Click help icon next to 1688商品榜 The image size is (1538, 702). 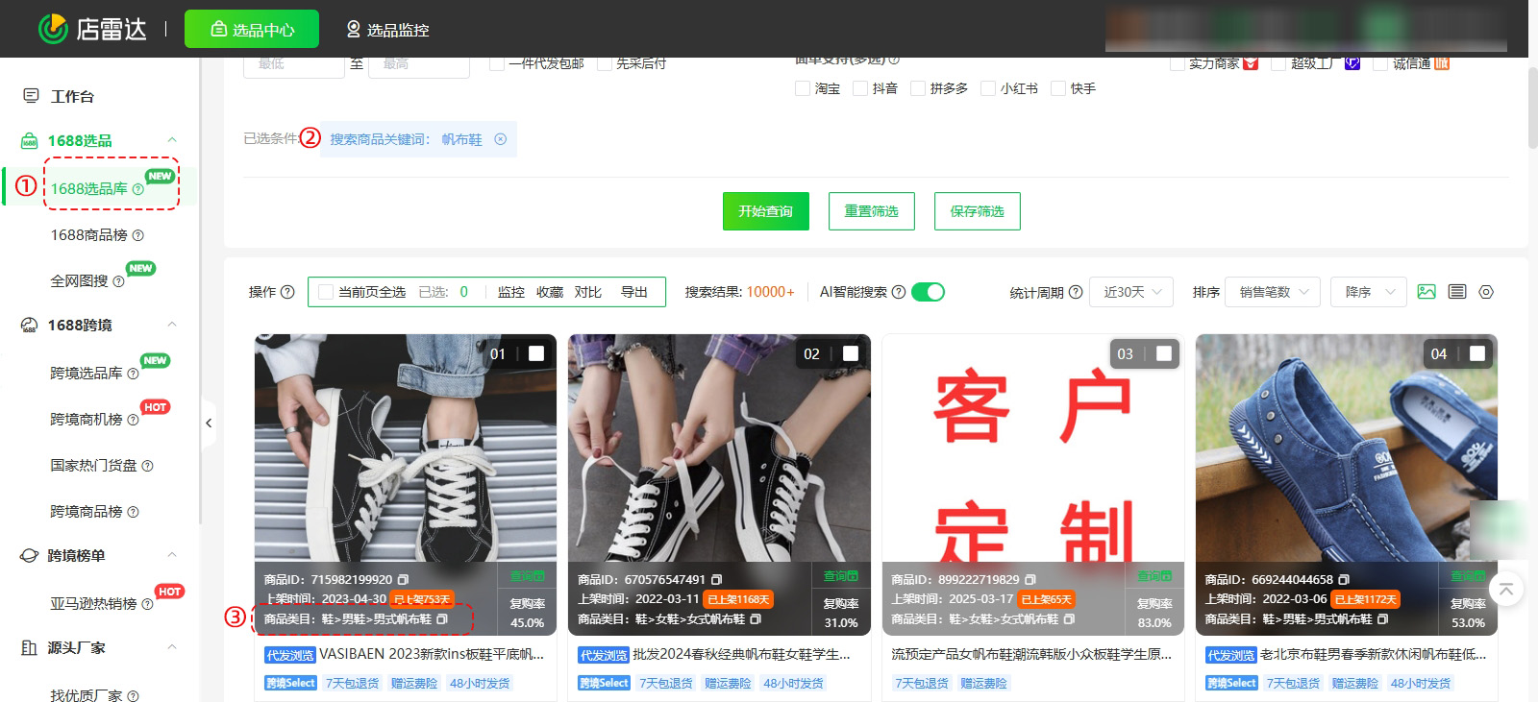tap(137, 235)
